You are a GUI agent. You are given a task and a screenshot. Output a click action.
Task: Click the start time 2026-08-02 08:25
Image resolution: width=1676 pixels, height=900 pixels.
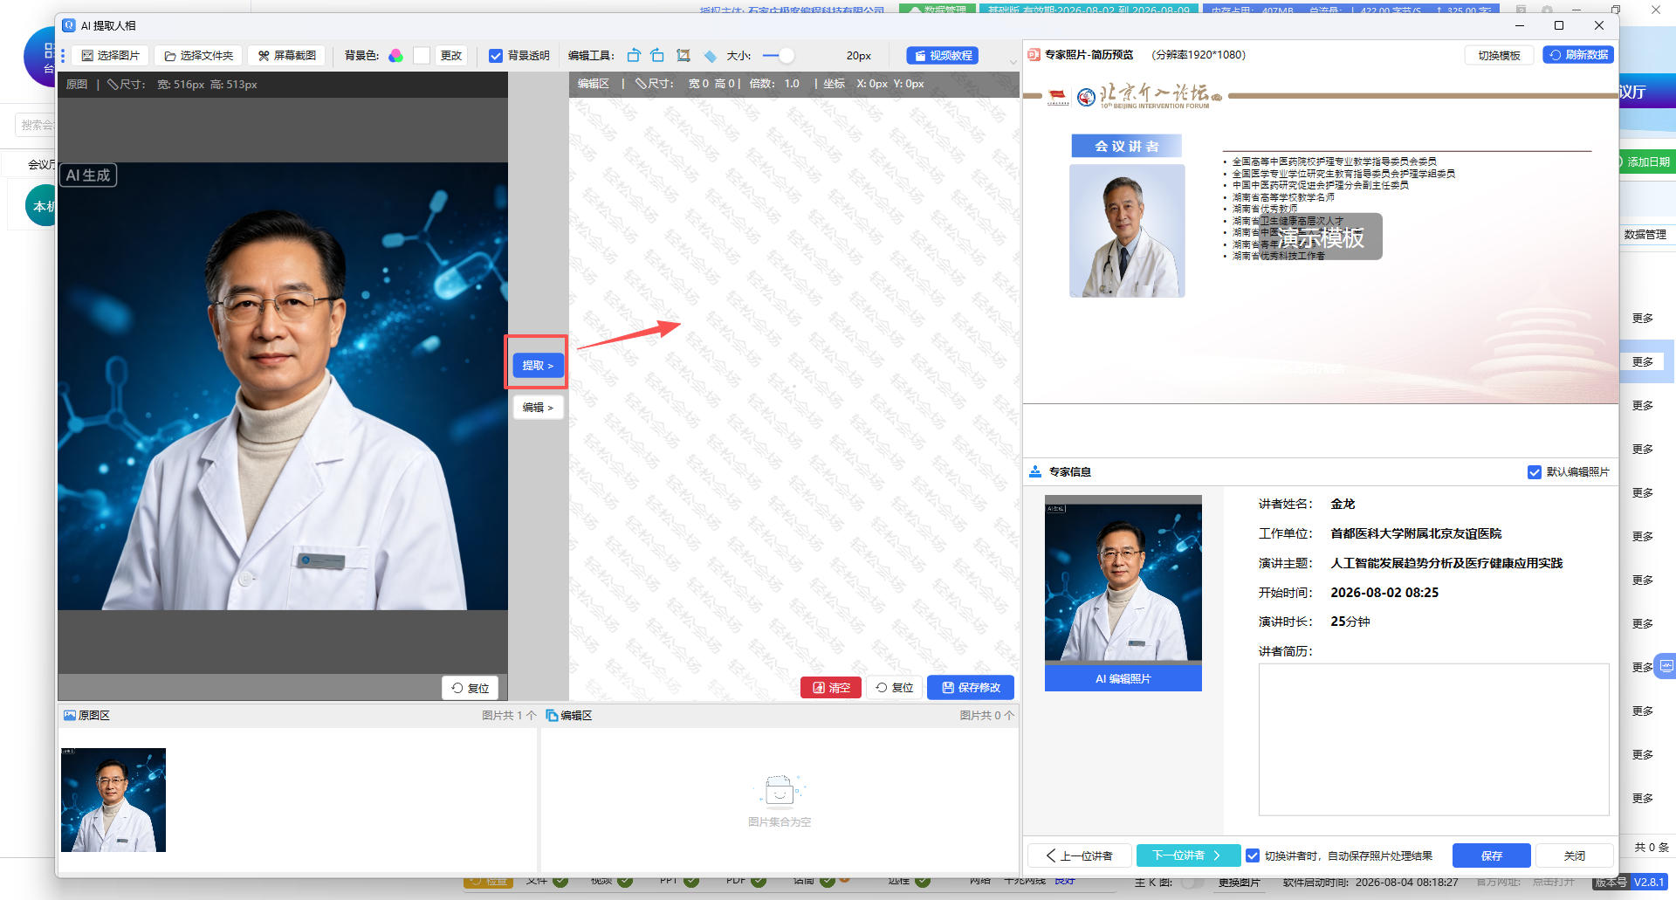[1384, 593]
